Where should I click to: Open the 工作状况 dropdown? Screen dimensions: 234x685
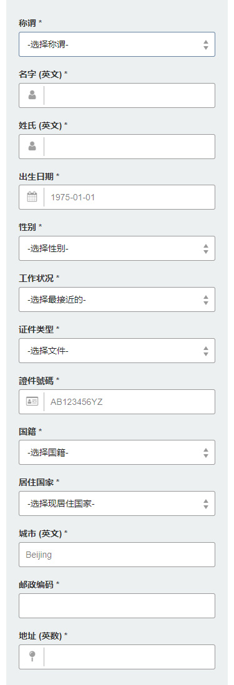[117, 299]
